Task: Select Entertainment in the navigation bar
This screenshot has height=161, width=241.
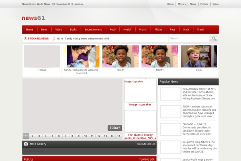Action: [93, 29]
